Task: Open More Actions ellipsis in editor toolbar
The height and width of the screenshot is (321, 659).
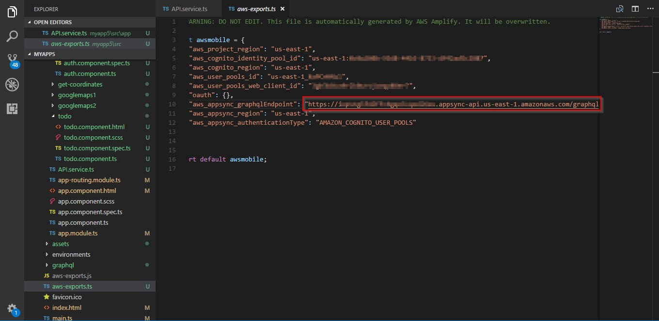Action: click(x=650, y=9)
